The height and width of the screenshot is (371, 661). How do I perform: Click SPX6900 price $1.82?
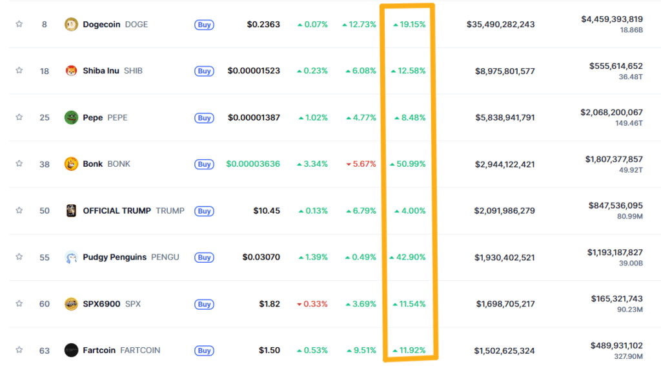coord(269,304)
